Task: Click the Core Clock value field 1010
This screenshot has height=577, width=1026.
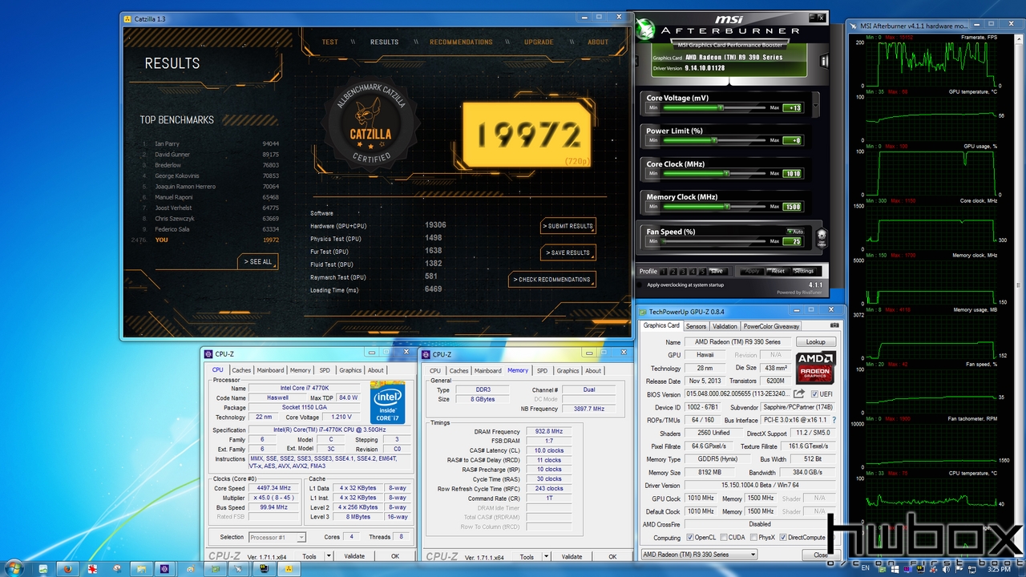Action: 792,173
